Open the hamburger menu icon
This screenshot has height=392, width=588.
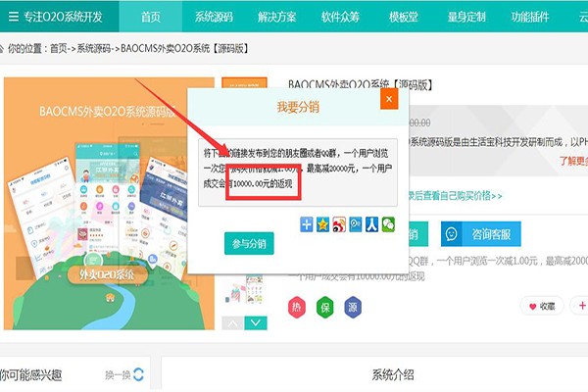13,17
